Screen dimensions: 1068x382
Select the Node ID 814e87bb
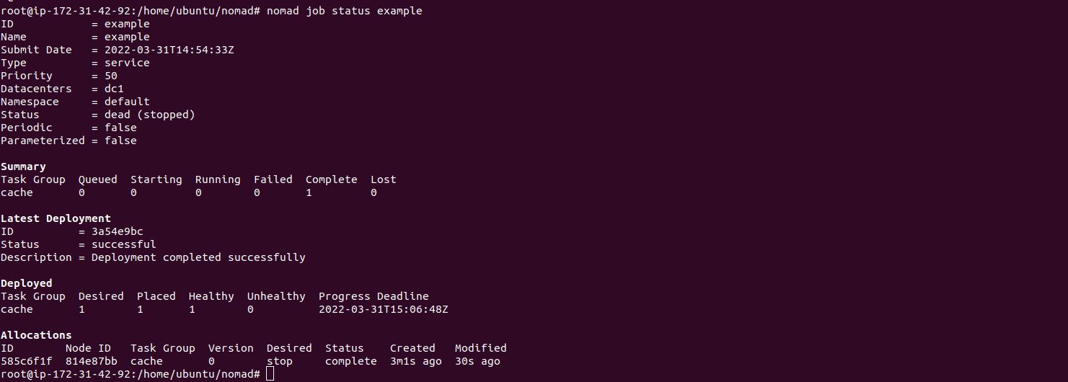point(92,361)
